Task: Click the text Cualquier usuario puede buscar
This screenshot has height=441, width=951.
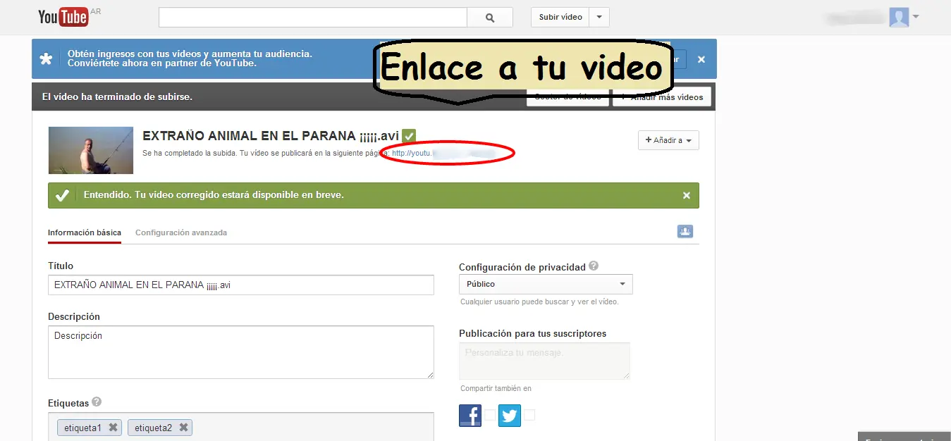Action: coord(539,302)
